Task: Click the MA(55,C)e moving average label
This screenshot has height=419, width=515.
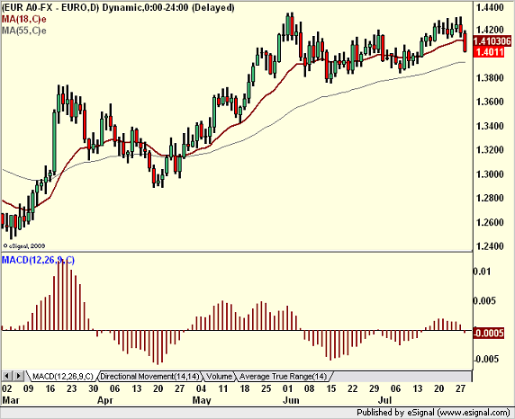Action: coord(24,31)
